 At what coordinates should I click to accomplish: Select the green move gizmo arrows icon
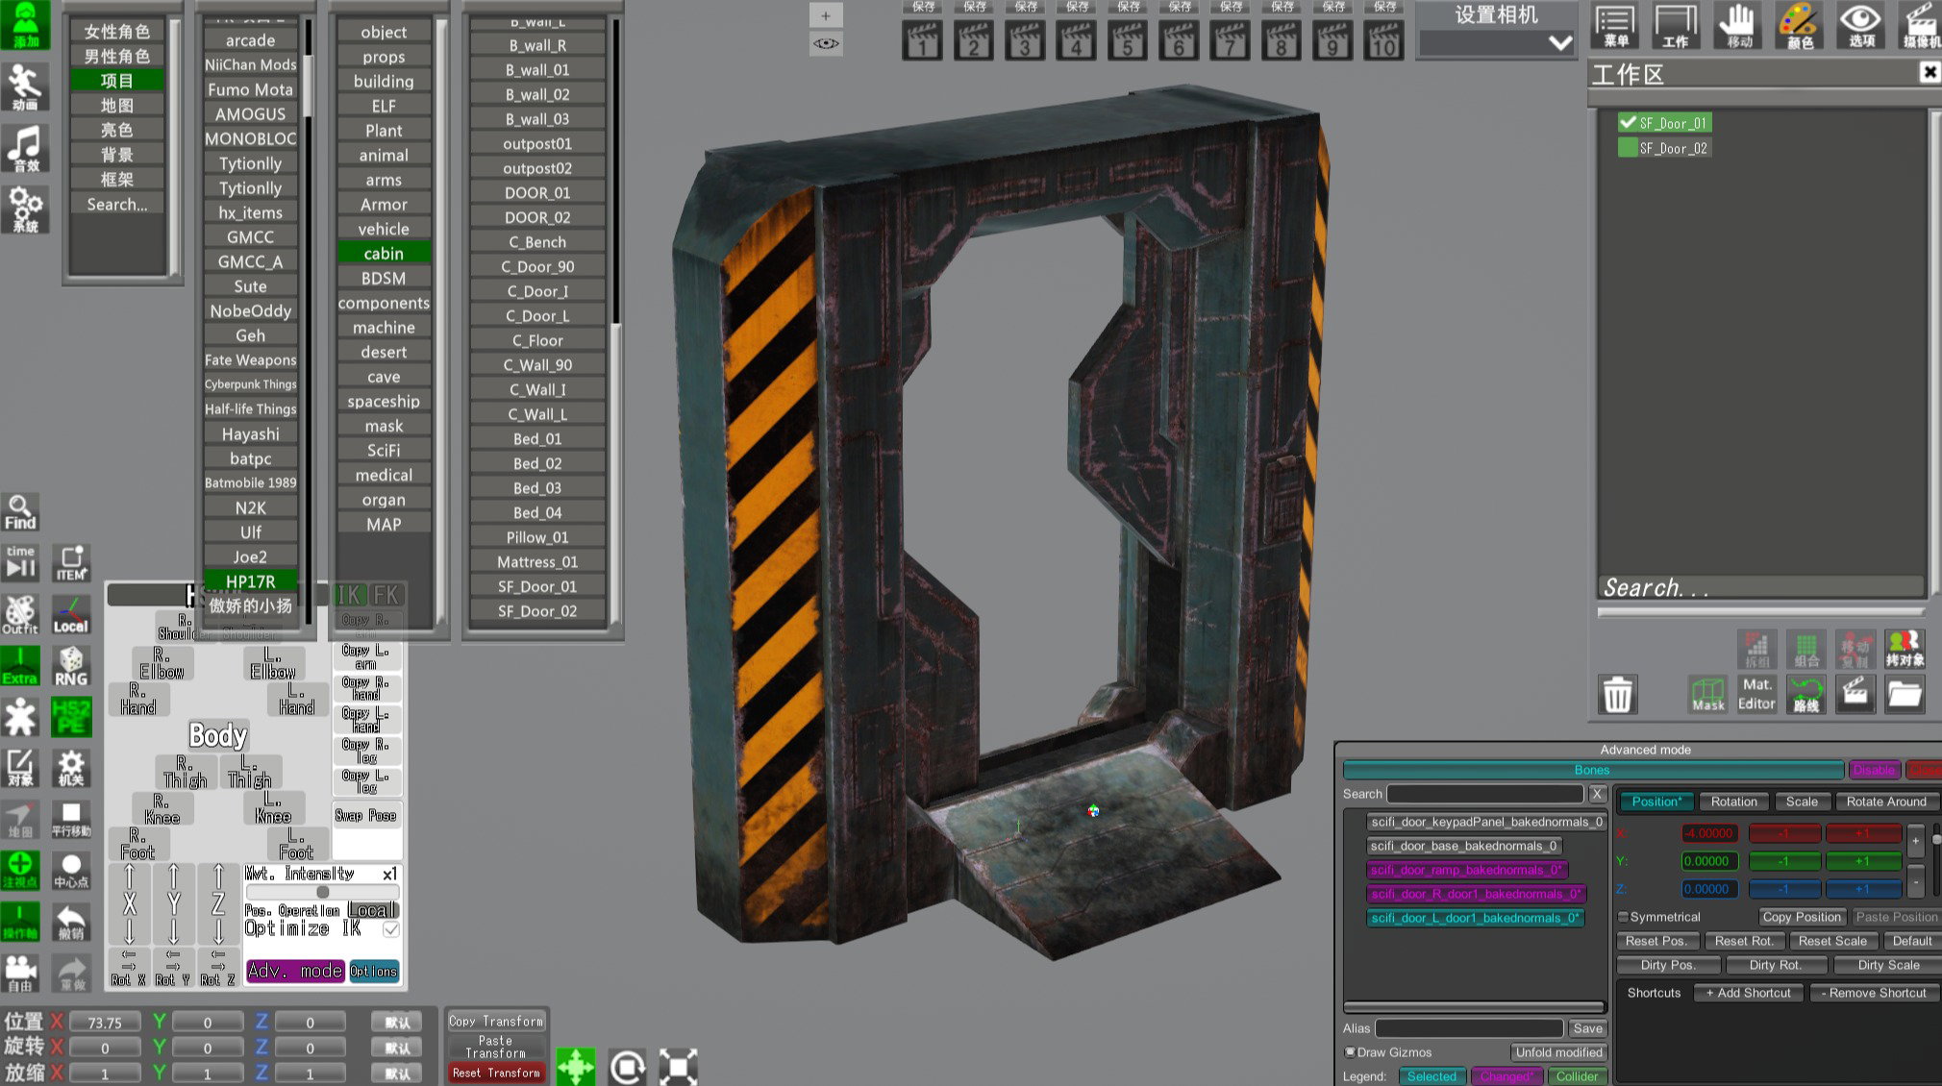pyautogui.click(x=575, y=1067)
